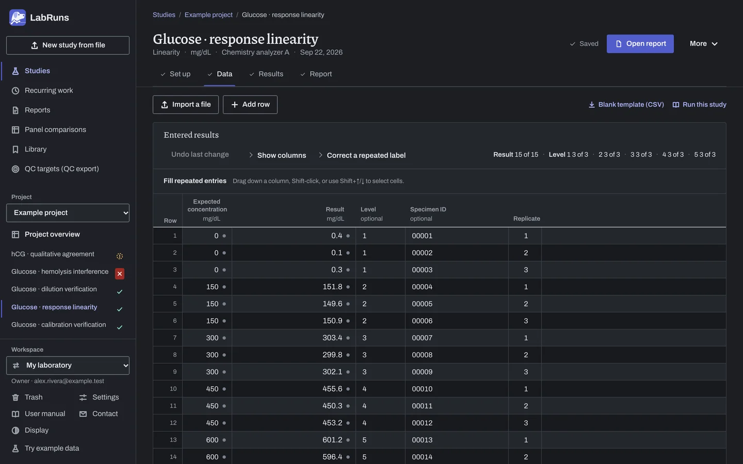Open the Workspace dropdown showing My laboratory
The height and width of the screenshot is (464, 743).
68,366
